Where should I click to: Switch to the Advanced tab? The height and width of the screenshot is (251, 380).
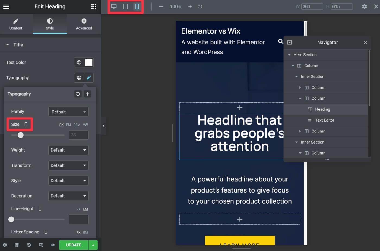tap(84, 24)
